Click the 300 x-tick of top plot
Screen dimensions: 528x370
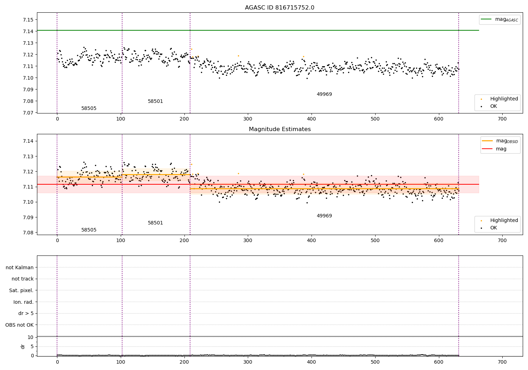tap(248, 119)
